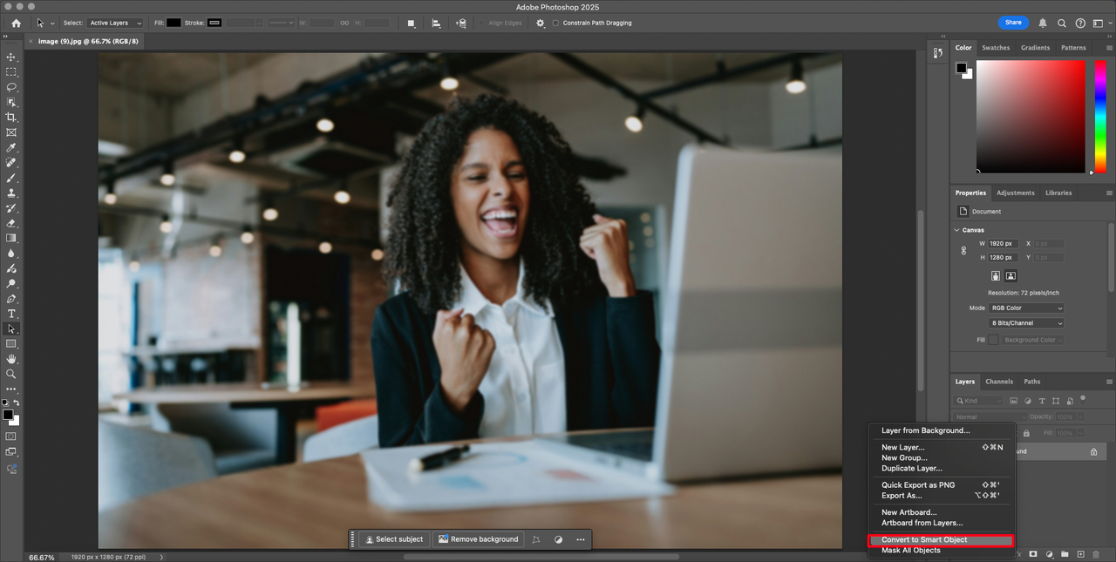Select the Move tool
This screenshot has height=562, width=1116.
coord(11,57)
